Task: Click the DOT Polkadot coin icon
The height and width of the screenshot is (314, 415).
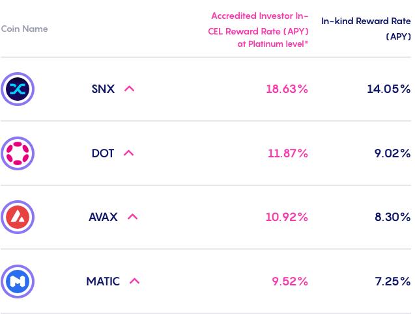Action: click(18, 153)
